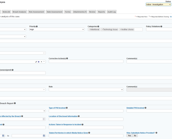This screenshot has width=172, height=139.
Task: Open the end date calendar picker
Action: 44,136
